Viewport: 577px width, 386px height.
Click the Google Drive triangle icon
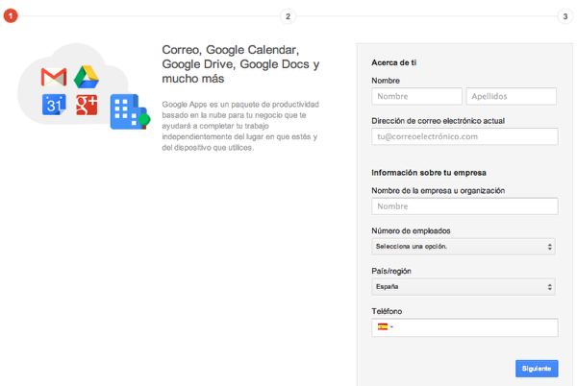88,77
